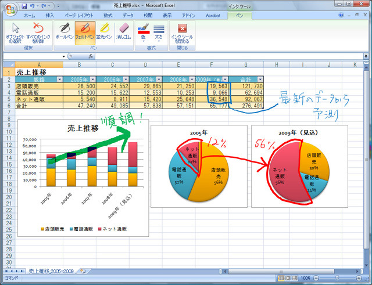Select the 売上推移 stacked bar chart title
372x285 pixels.
83,128
